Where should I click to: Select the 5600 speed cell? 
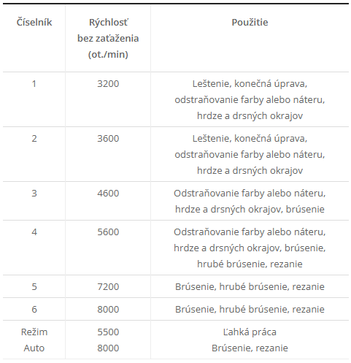click(x=108, y=232)
